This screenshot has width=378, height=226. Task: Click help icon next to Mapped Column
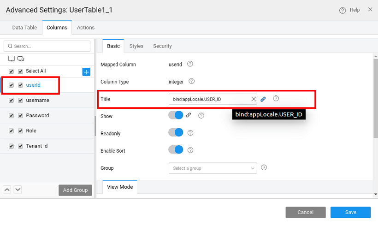point(190,64)
